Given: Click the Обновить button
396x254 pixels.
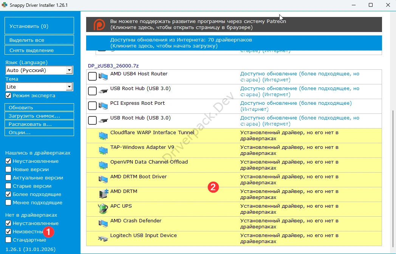Looking at the screenshot, I should coord(39,107).
